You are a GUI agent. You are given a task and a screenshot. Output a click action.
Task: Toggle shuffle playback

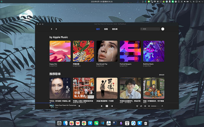(x=145, y=106)
